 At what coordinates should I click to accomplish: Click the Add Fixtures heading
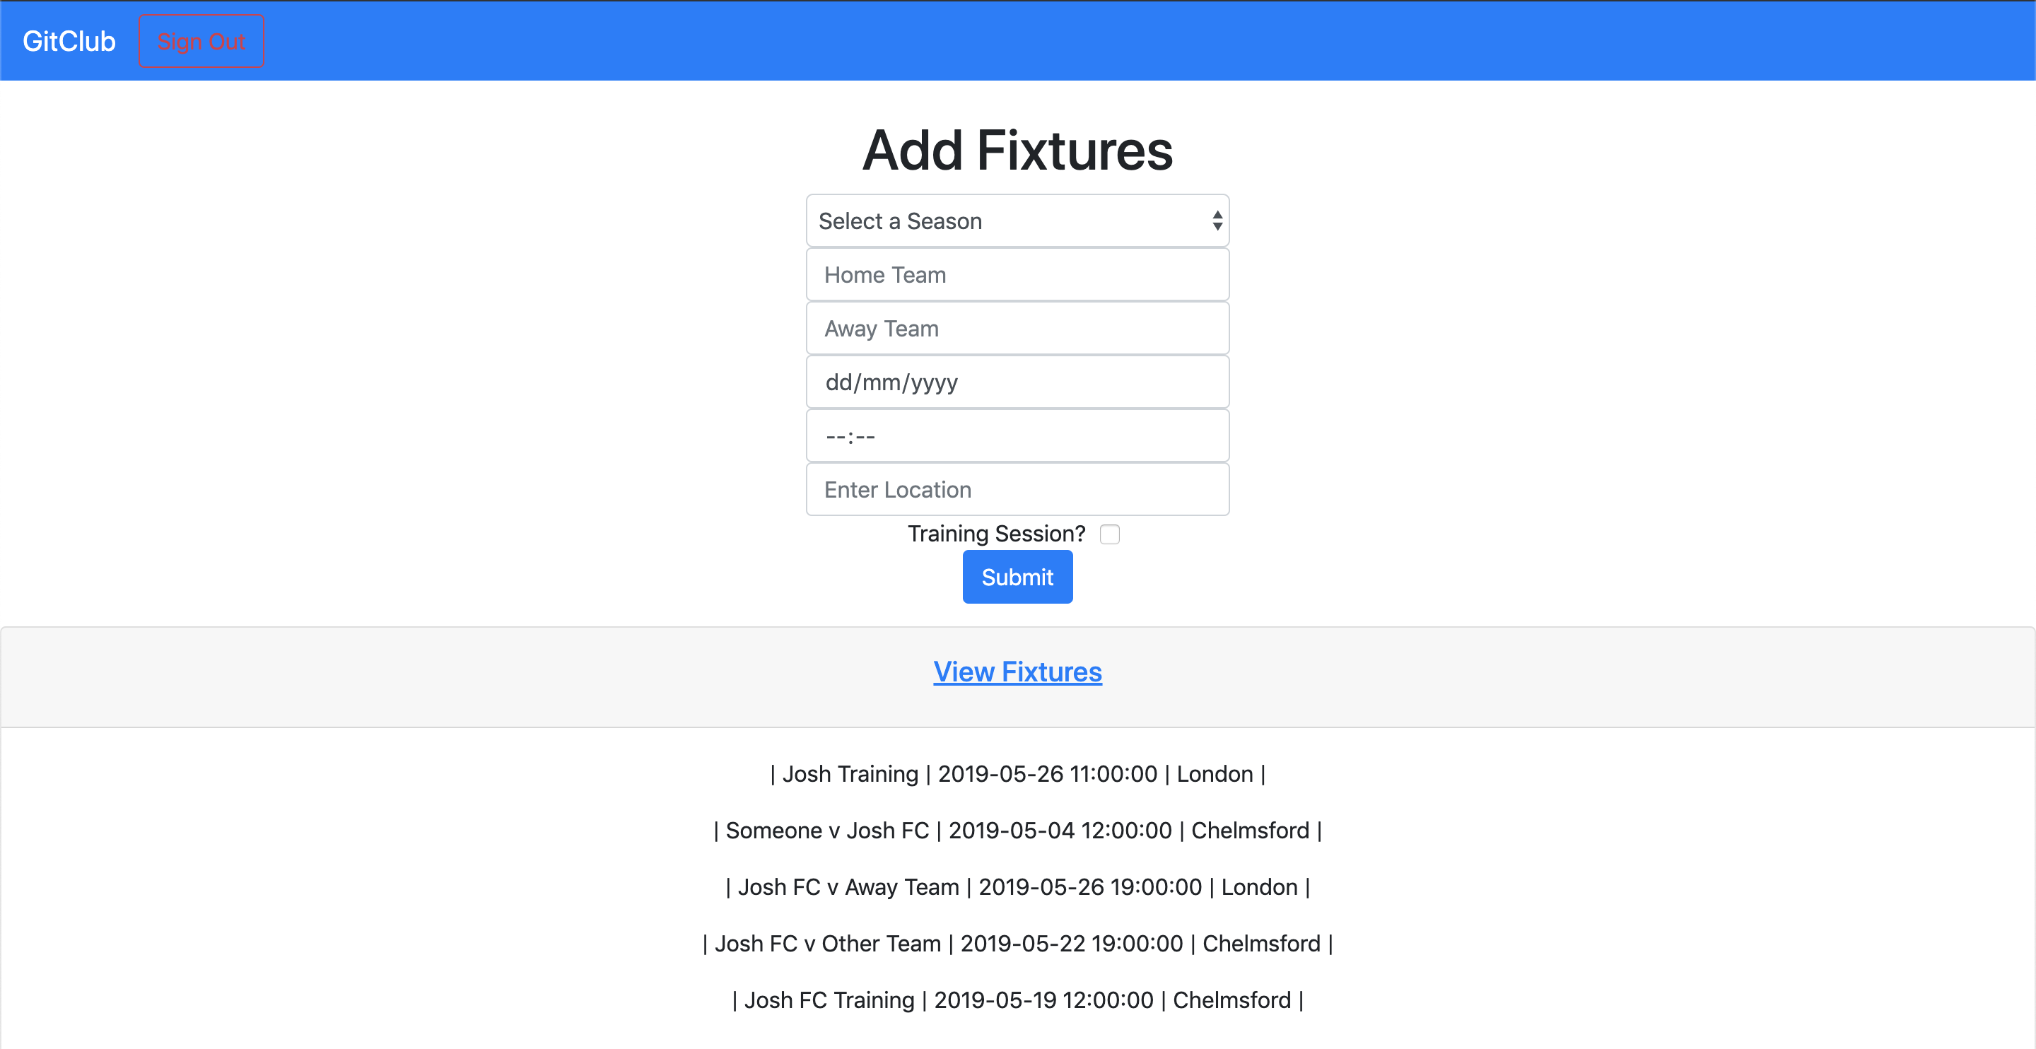(x=1017, y=150)
